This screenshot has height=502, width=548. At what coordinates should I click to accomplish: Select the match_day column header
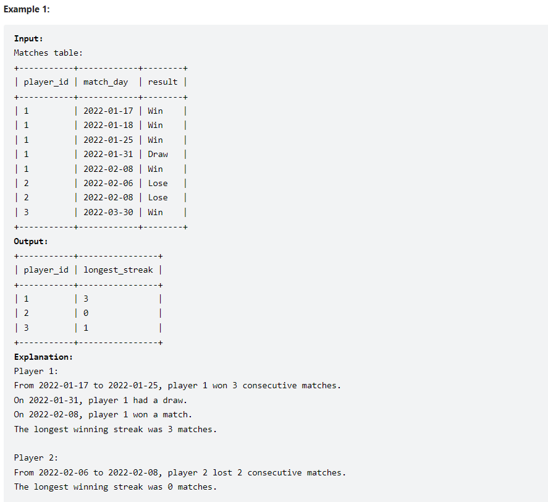tap(106, 82)
